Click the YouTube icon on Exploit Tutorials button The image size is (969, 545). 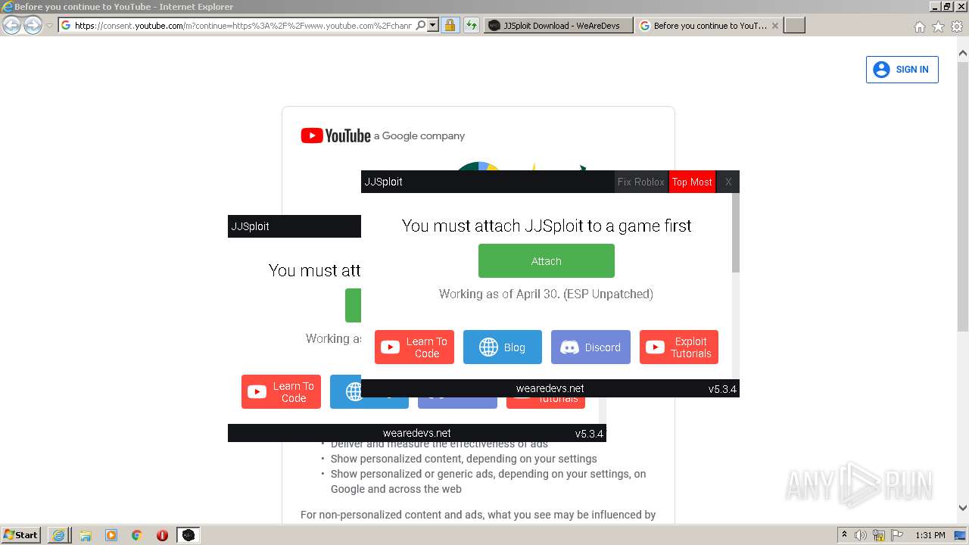(x=655, y=347)
